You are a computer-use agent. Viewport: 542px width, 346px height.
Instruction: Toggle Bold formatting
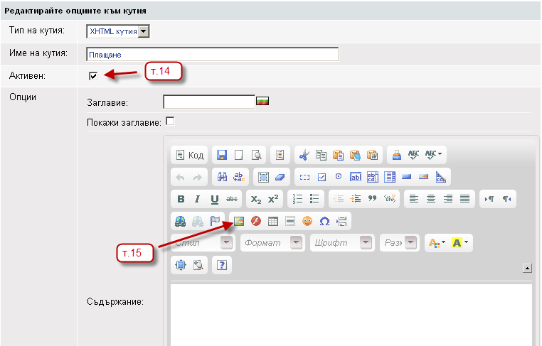pyautogui.click(x=181, y=199)
